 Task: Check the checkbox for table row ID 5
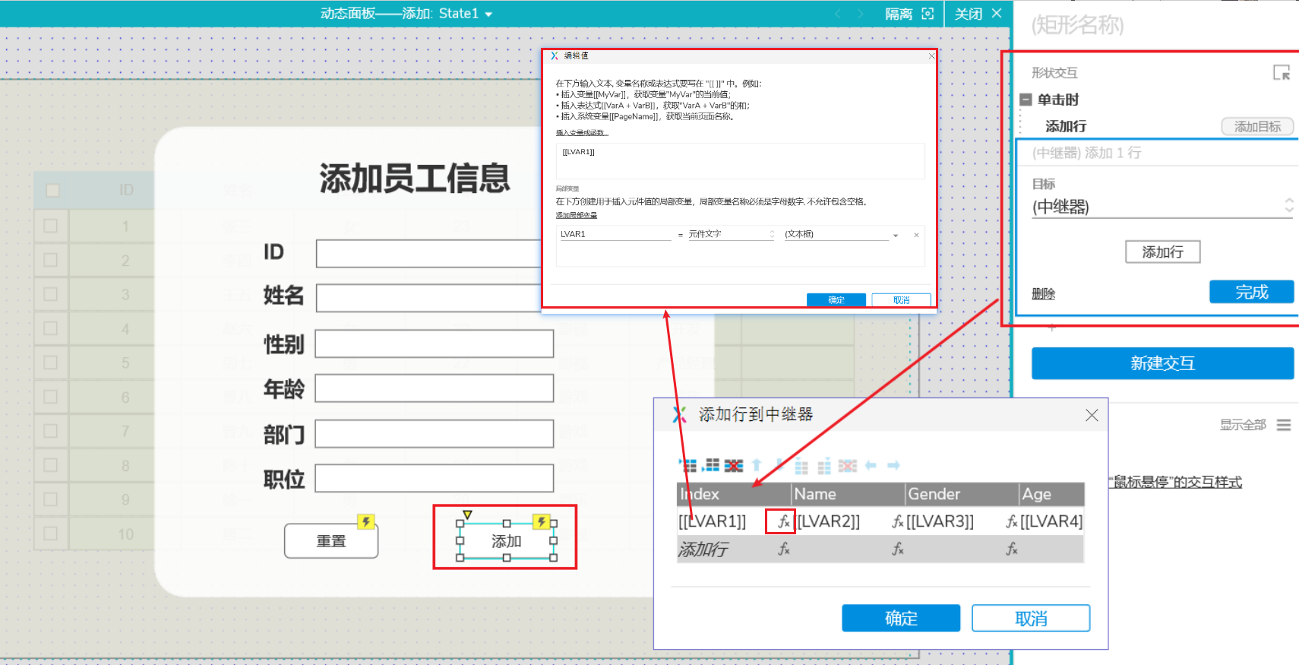coord(51,363)
